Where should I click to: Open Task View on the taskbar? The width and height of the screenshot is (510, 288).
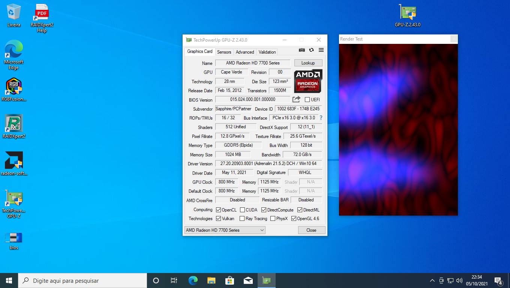pos(174,280)
